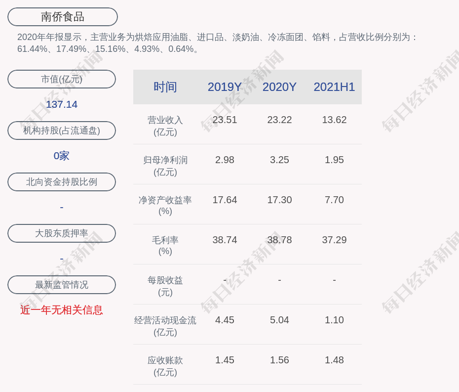Image resolution: width=459 pixels, height=392 pixels.
Task: Click the 归母净利润 (亿元) row label
Action: pyautogui.click(x=165, y=166)
